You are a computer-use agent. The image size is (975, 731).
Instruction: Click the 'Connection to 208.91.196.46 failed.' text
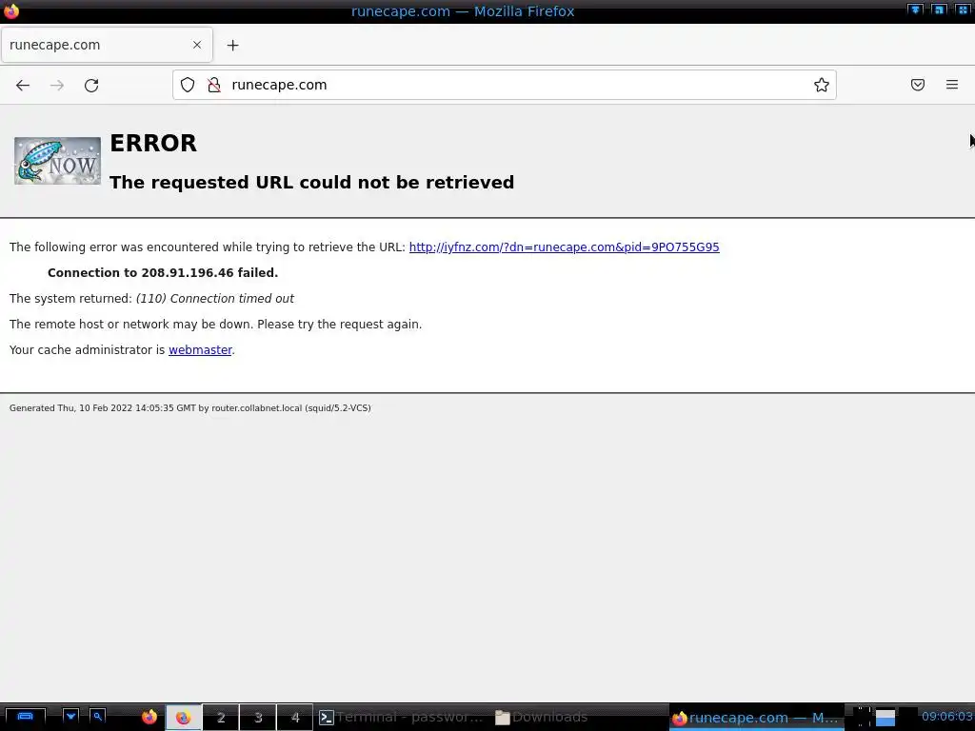(163, 273)
